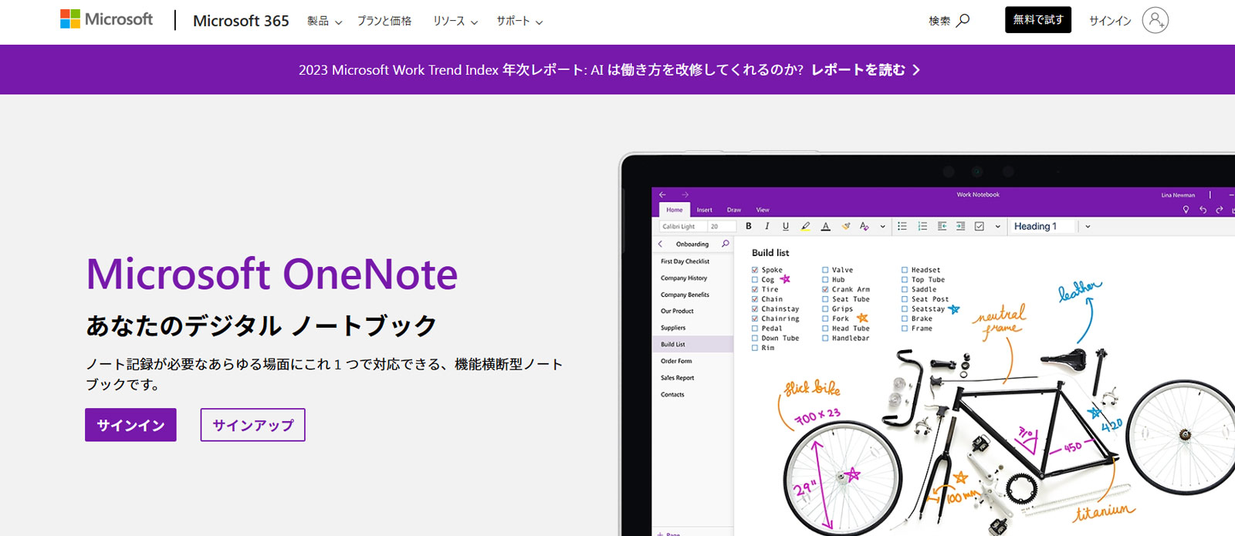
Task: Click the format painter icon
Action: pos(846,226)
